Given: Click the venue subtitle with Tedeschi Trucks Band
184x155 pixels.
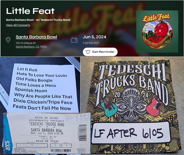Looking at the screenshot, I should (x=38, y=20).
